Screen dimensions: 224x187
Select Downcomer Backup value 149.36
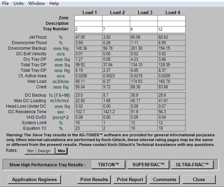point(88,48)
